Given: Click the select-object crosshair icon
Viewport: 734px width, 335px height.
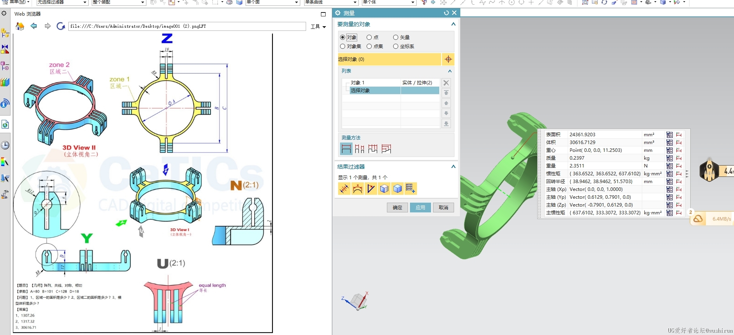Looking at the screenshot, I should 448,59.
